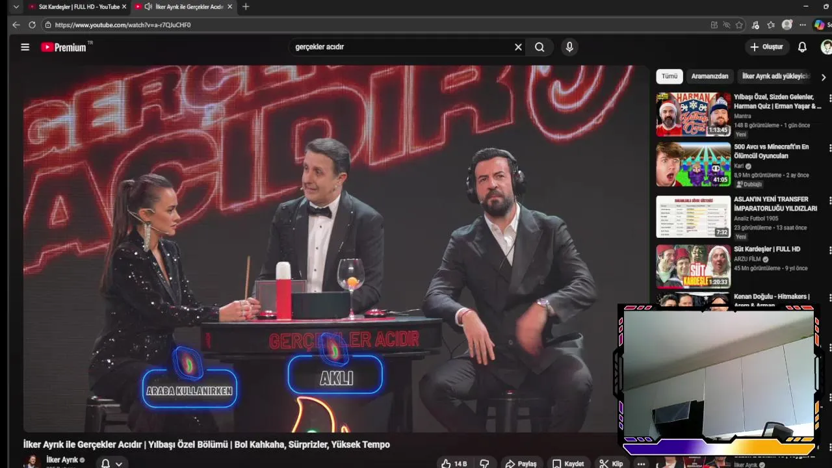Screen dimensions: 832x468
Task: Open options for the Minecraft video
Action: point(829,148)
